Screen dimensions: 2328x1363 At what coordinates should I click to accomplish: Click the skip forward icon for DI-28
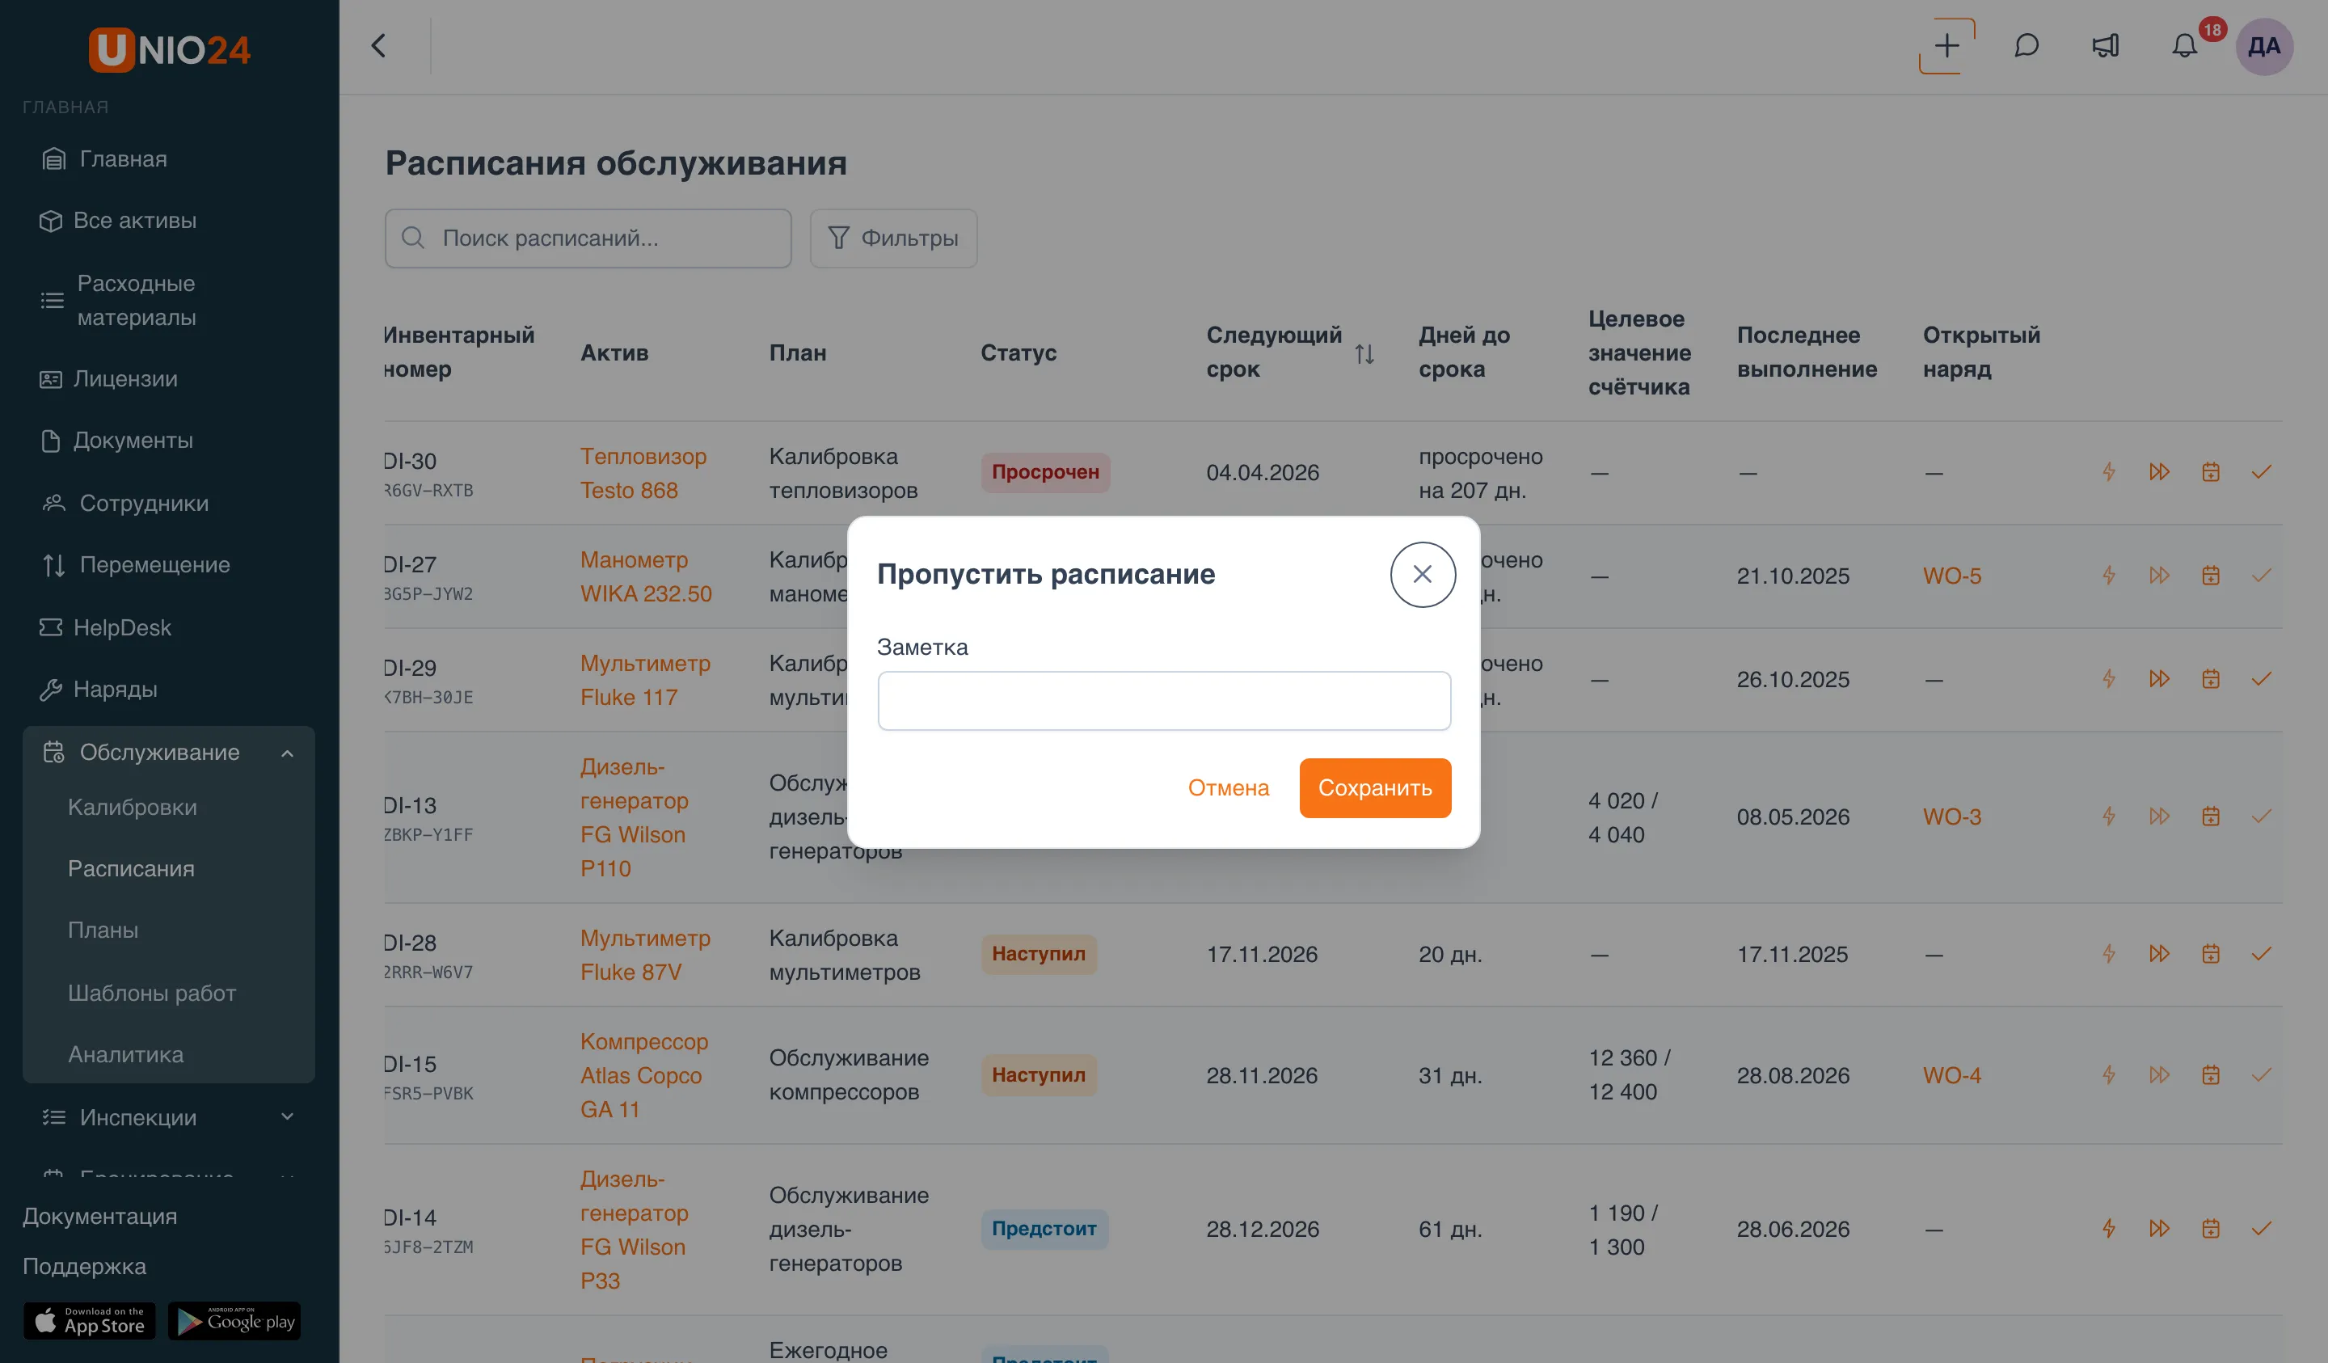point(2159,952)
